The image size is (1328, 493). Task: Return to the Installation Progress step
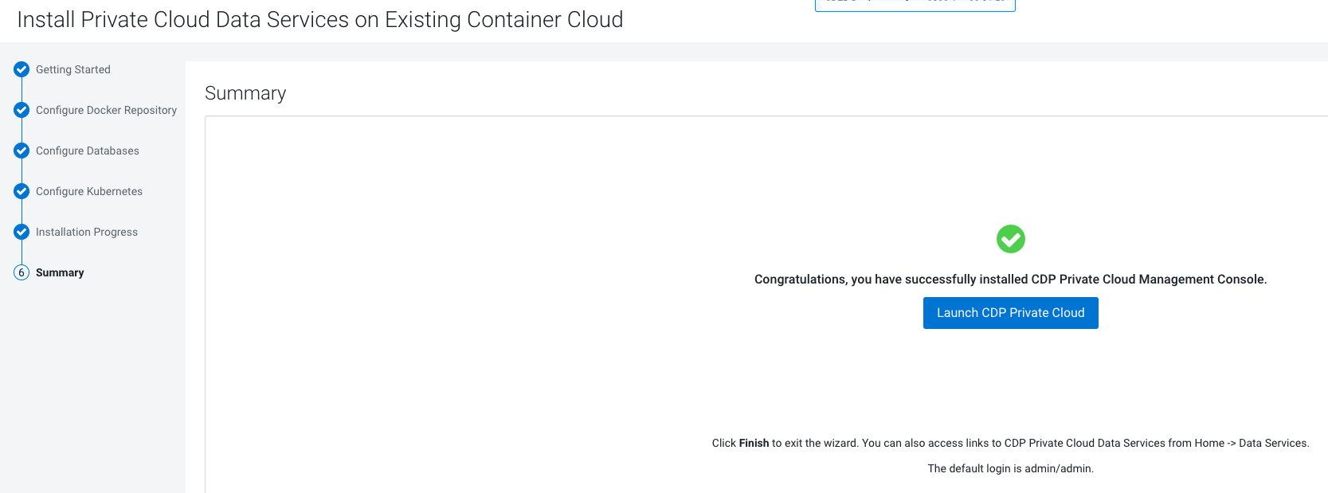point(87,232)
